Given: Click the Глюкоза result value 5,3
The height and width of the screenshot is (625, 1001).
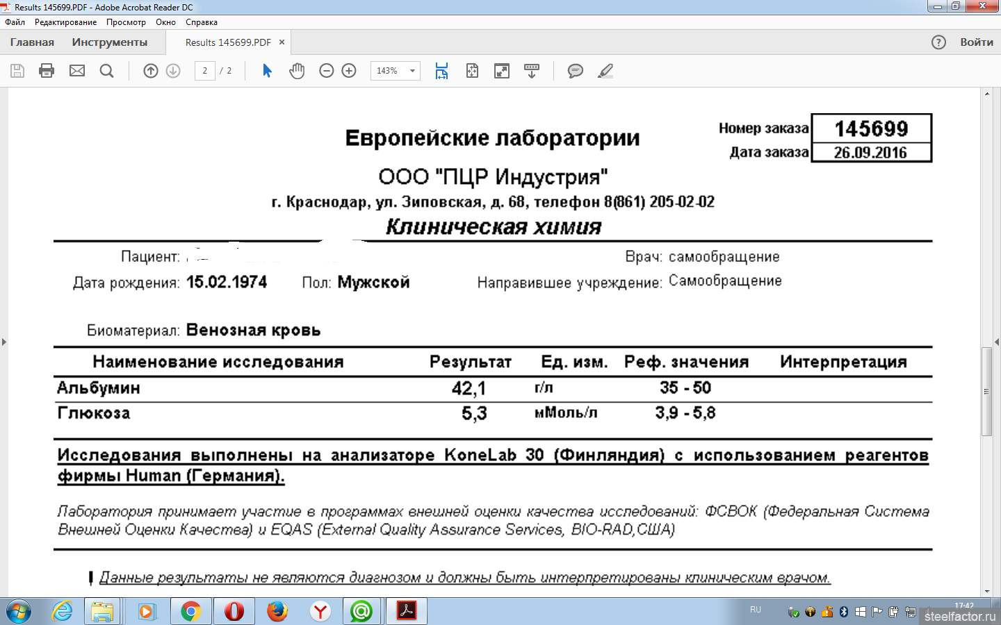Looking at the screenshot, I should pyautogui.click(x=474, y=414).
